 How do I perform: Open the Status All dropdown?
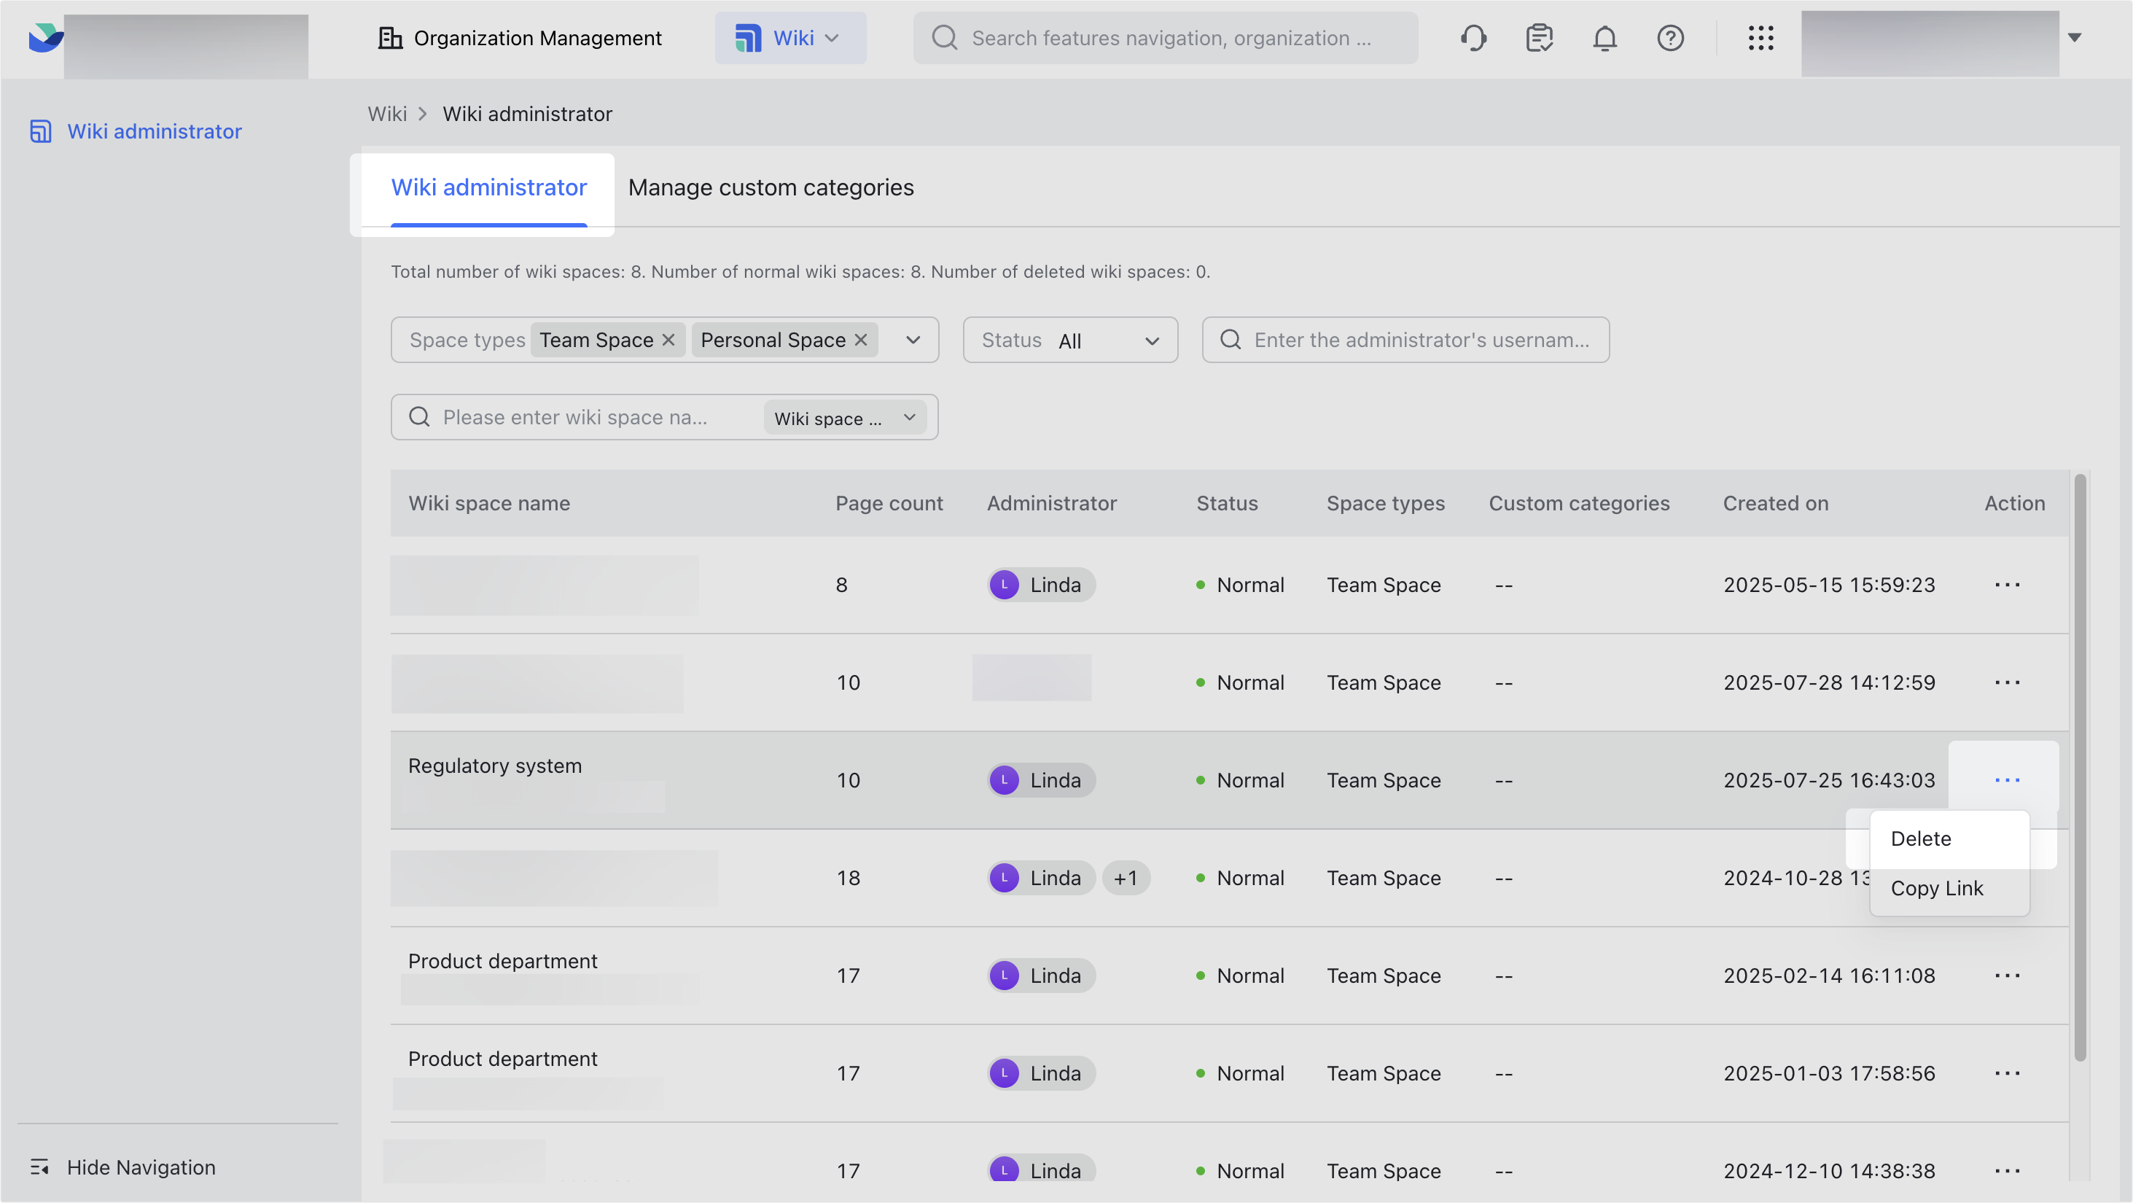1070,340
